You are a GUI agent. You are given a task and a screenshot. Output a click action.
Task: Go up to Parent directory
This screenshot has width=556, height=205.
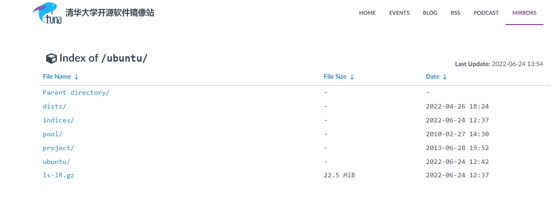pyautogui.click(x=76, y=92)
